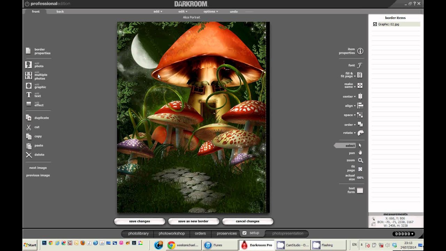This screenshot has width=446, height=251.
Task: Expand the make same dropdown label
Action: (349, 85)
